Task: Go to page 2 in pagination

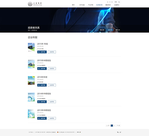Action: (x=114, y=125)
